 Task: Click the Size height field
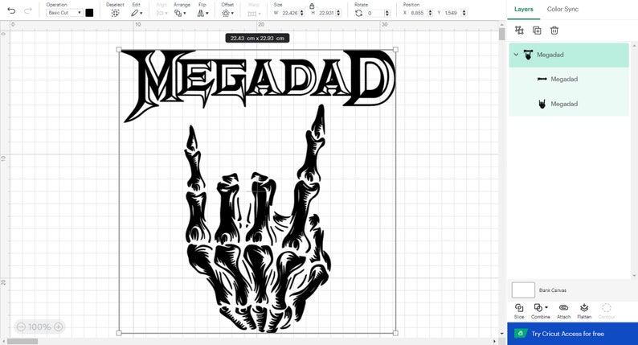click(326, 13)
